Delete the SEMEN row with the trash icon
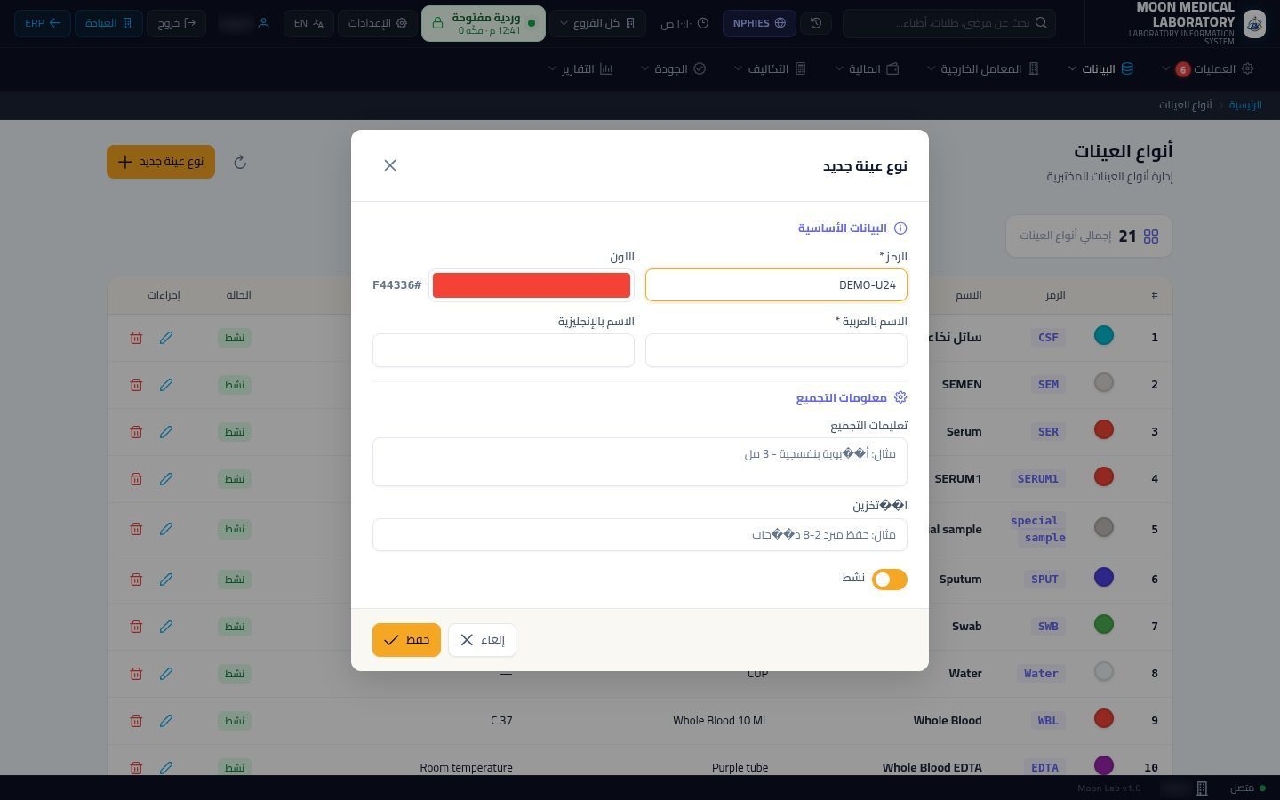The image size is (1280, 800). point(136,385)
